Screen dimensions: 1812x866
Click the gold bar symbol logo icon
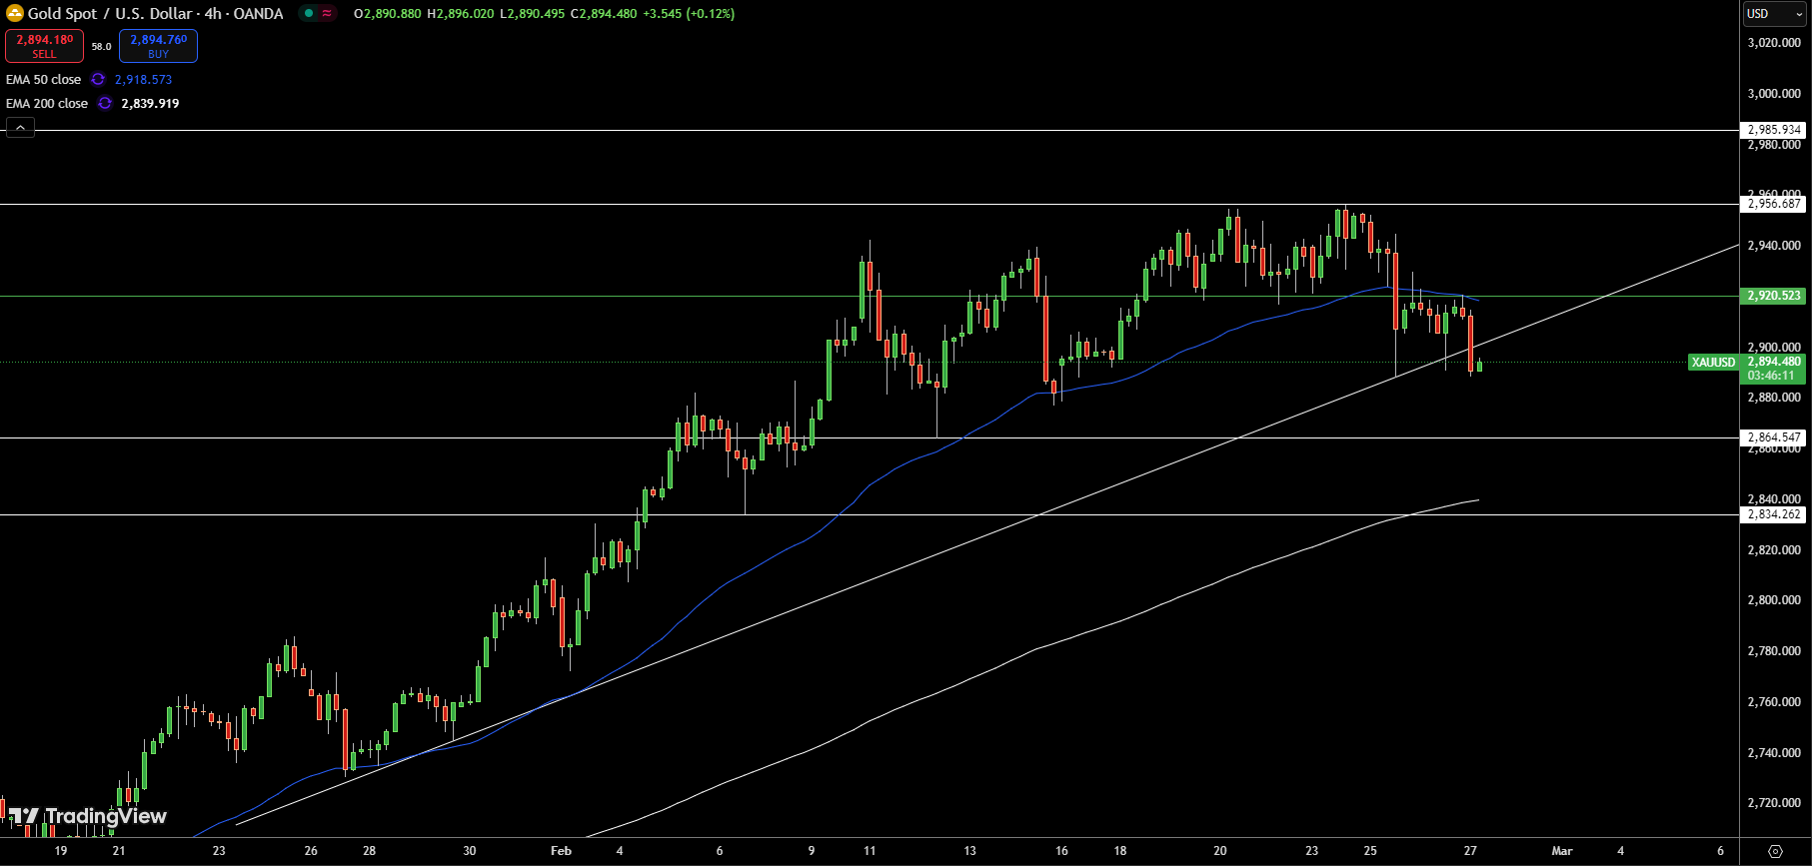(15, 14)
